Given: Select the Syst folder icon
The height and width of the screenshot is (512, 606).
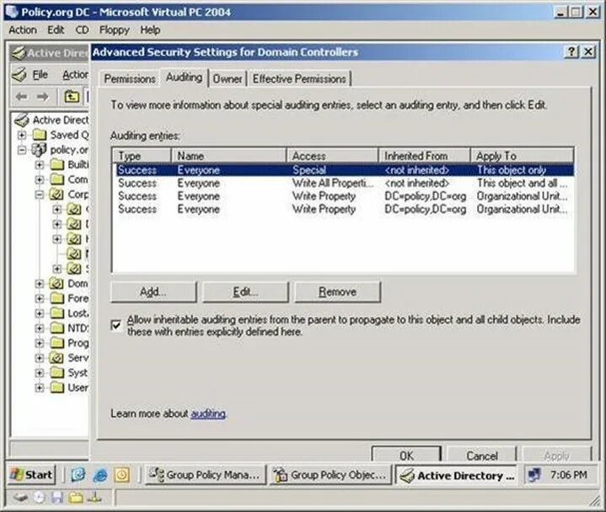Looking at the screenshot, I should pyautogui.click(x=56, y=372).
